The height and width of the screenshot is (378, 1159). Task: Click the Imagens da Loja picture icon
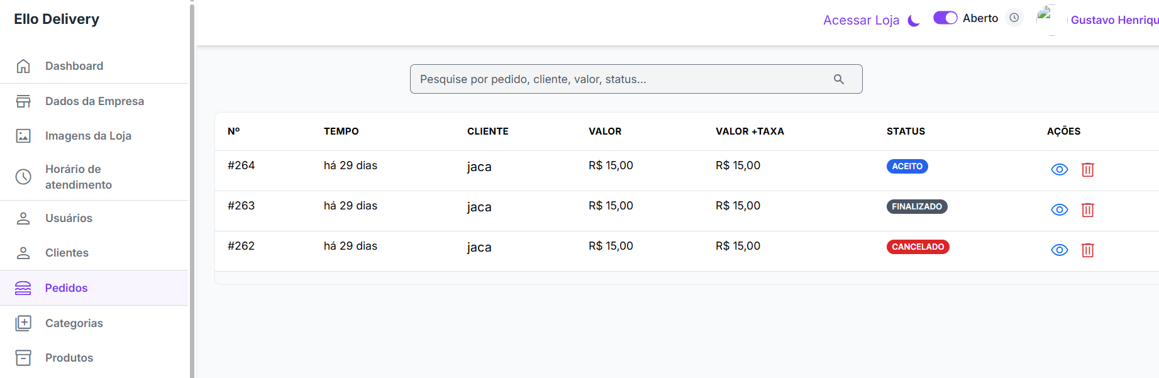pos(23,136)
